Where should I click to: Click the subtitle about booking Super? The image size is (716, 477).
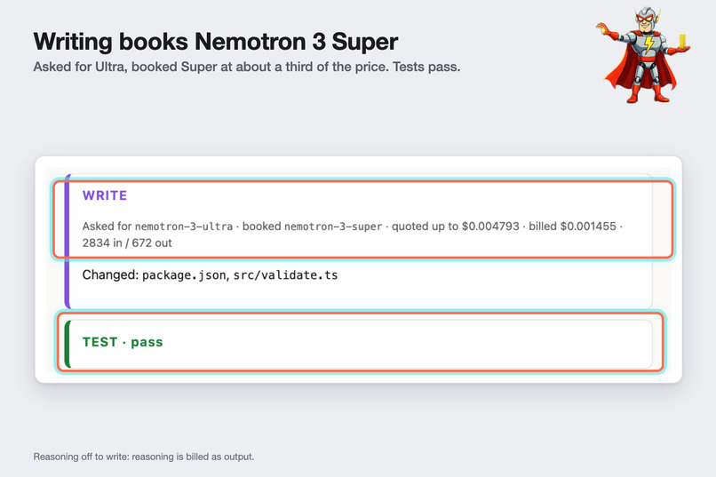pyautogui.click(x=247, y=68)
